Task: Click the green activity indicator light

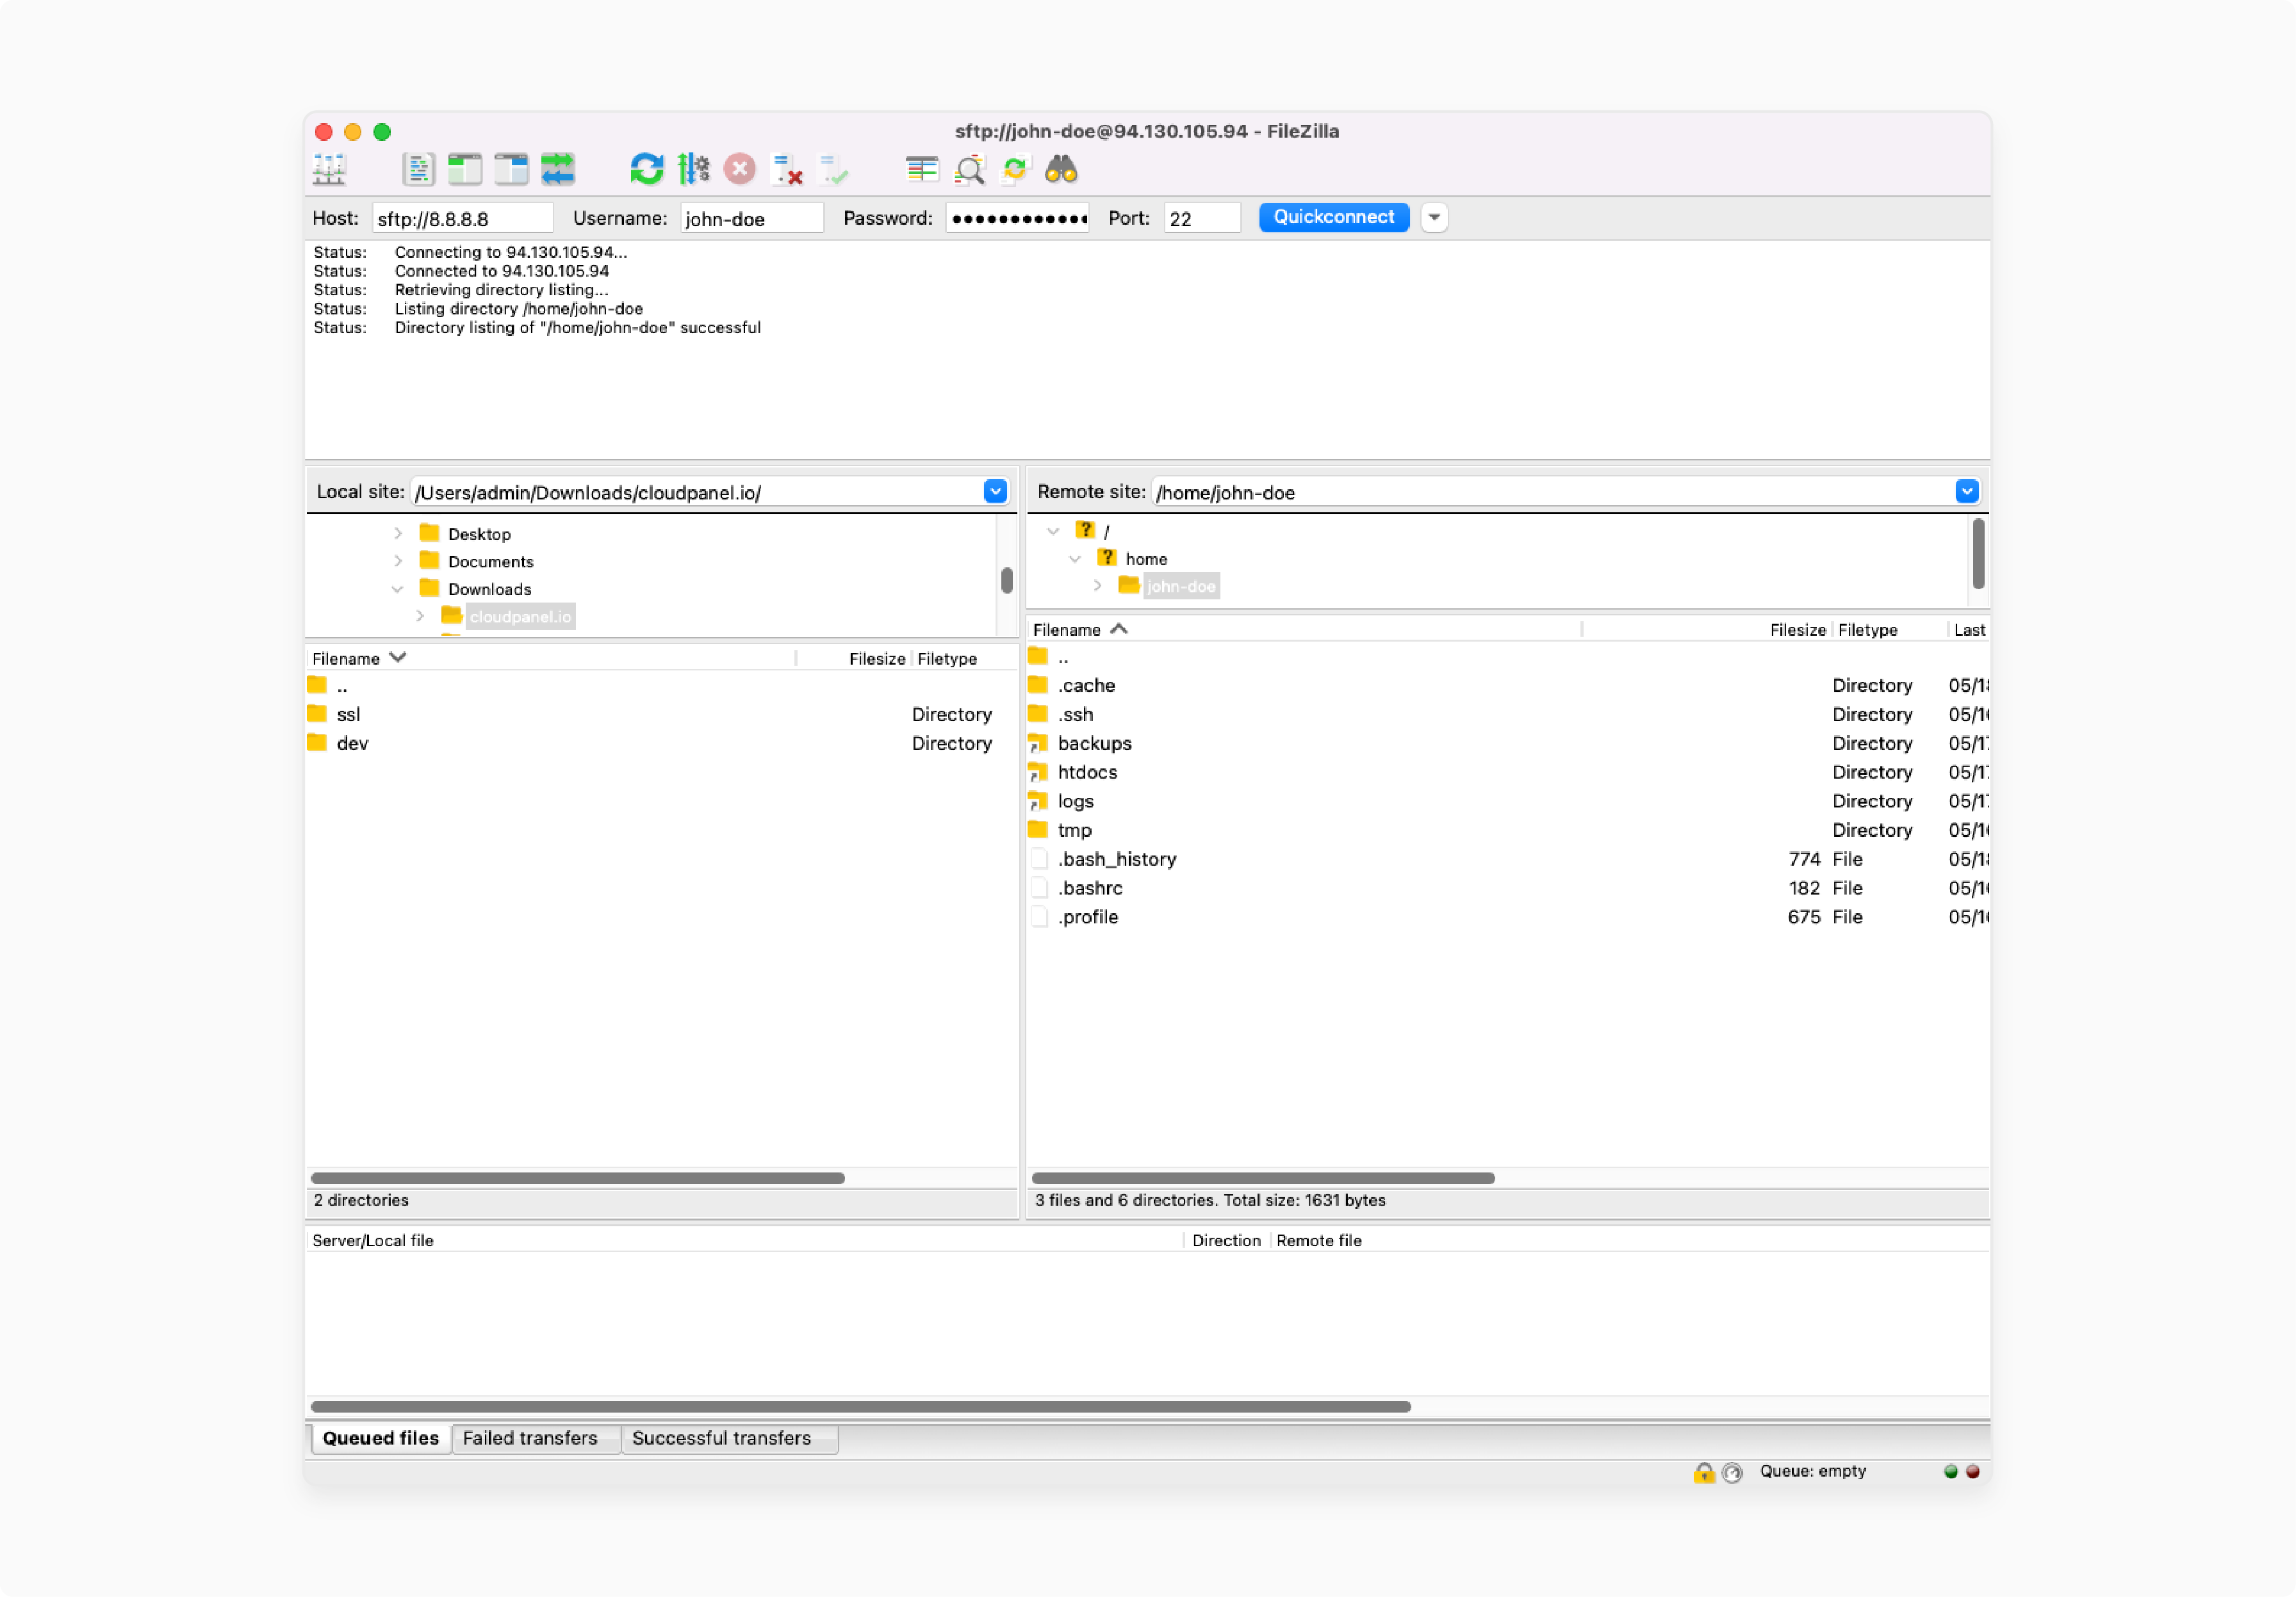Action: pyautogui.click(x=1950, y=1471)
